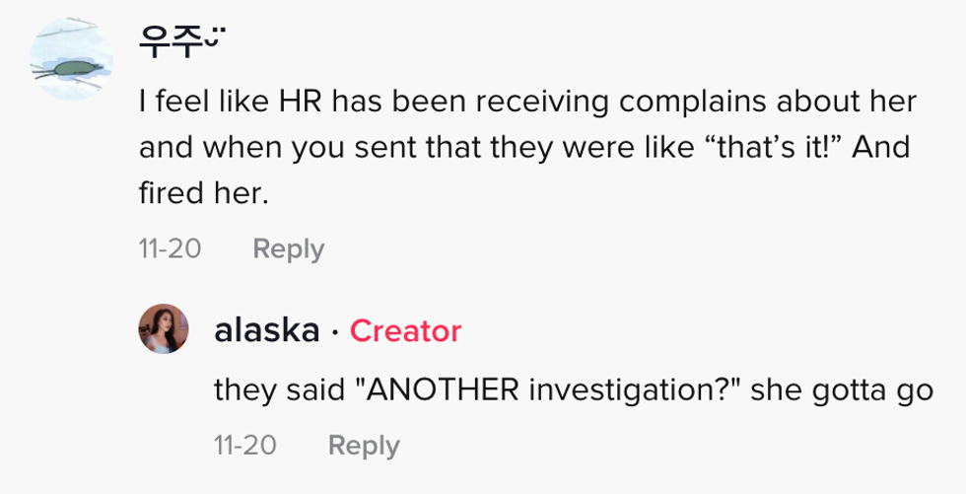Click the 11-20 date under 우주's comment
The image size is (966, 494).
(171, 249)
